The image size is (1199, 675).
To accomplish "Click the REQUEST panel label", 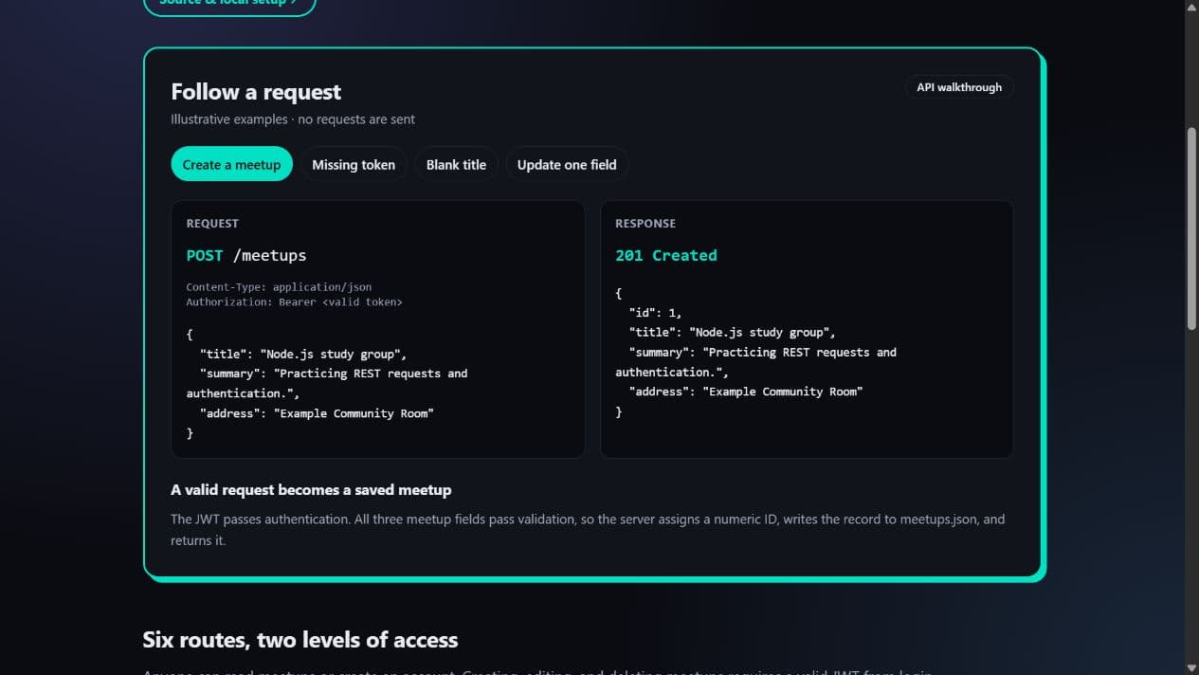I will [212, 224].
